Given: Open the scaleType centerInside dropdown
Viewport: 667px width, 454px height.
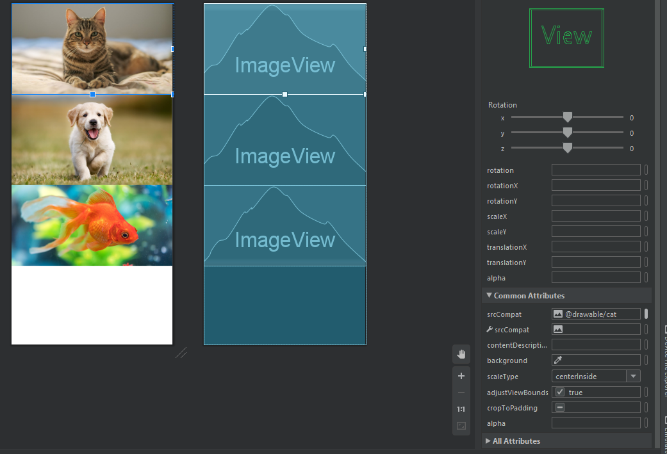Looking at the screenshot, I should pos(633,377).
